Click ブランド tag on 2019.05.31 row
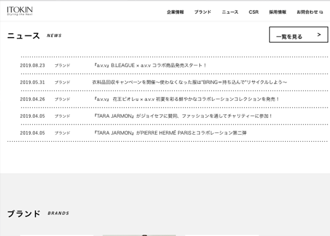Image resolution: width=330 pixels, height=236 pixels. [x=62, y=82]
